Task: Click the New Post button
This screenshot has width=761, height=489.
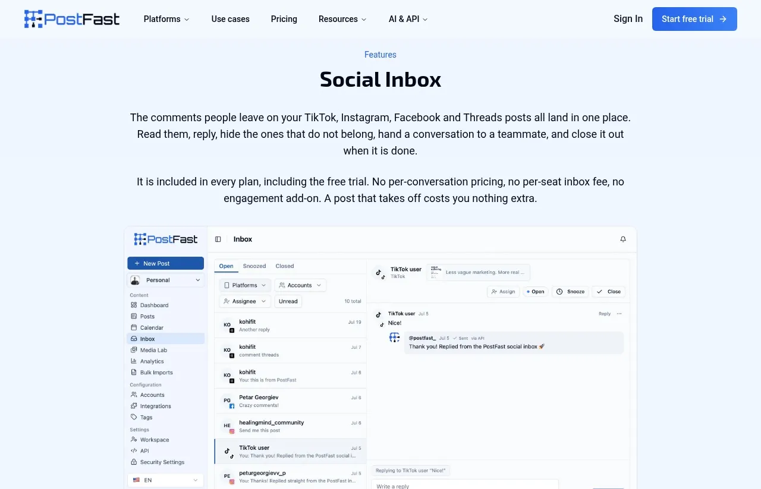Action: pyautogui.click(x=166, y=263)
